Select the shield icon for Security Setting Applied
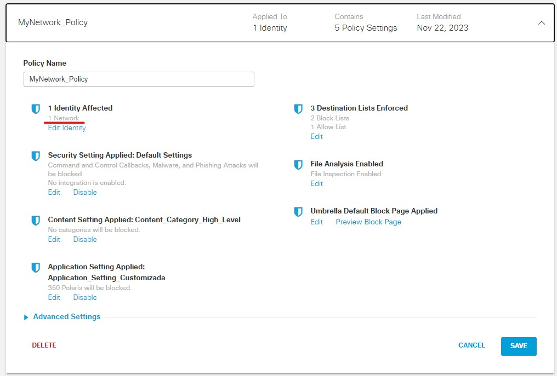The height and width of the screenshot is (376, 557). pos(36,155)
